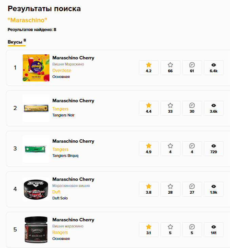Click the outline star icon showing 28
The image size is (230, 248).
tap(170, 186)
